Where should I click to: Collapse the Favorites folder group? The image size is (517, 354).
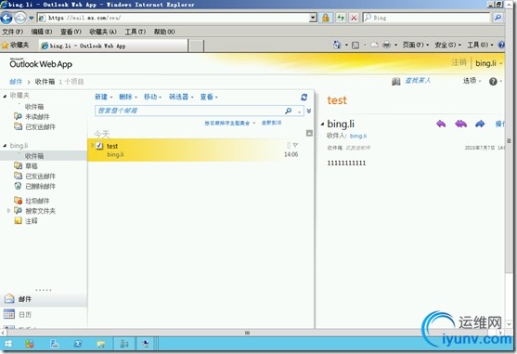tap(5, 96)
